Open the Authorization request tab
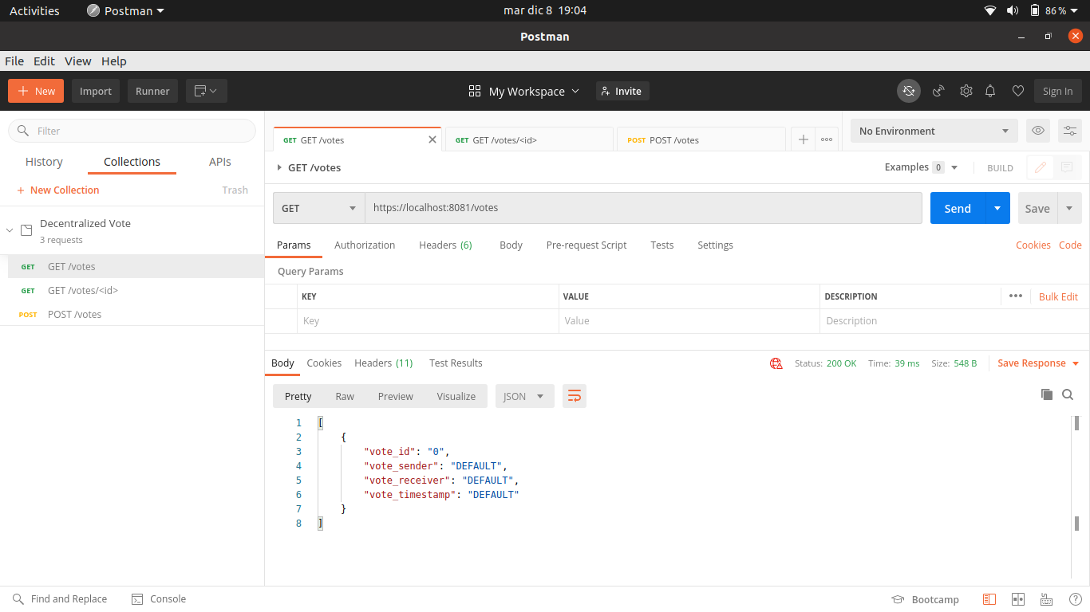Image resolution: width=1090 pixels, height=612 pixels. pyautogui.click(x=365, y=245)
